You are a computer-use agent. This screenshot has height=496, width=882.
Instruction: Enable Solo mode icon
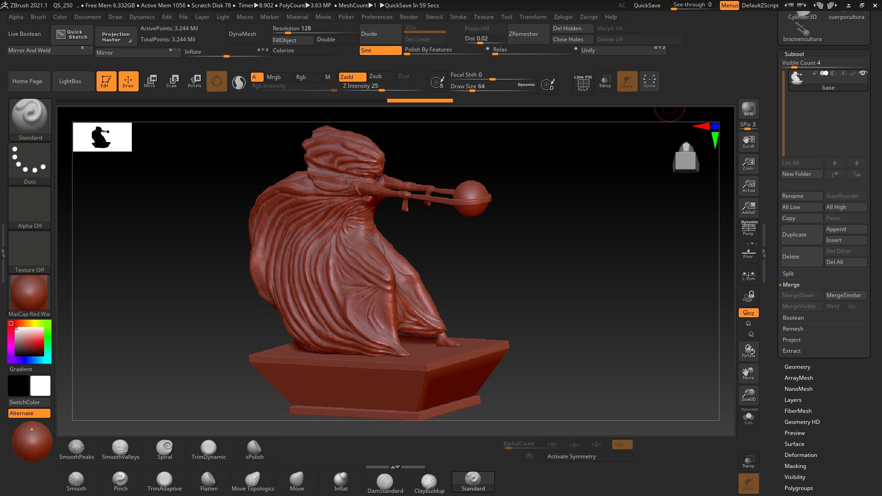[748, 418]
